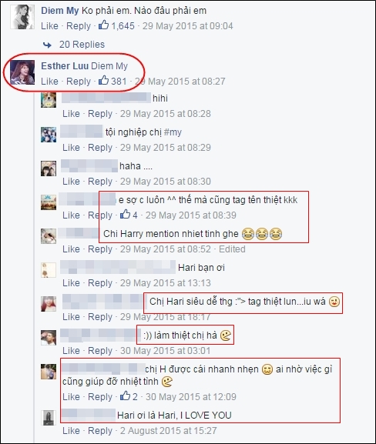Open the Esther Luu profile name link

pos(65,66)
